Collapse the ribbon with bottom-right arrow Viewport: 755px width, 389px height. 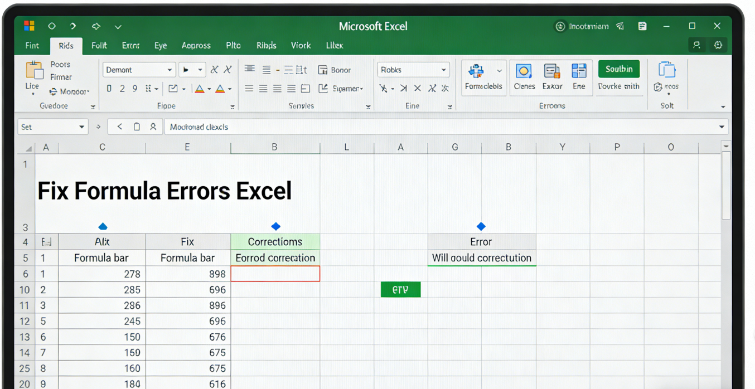click(723, 106)
